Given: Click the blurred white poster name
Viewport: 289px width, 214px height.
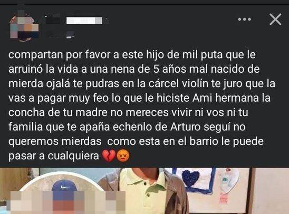Looking at the screenshot, I should [x=84, y=21].
